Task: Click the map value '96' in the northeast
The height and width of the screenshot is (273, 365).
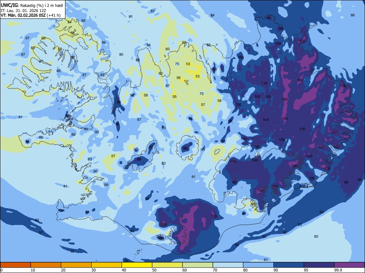Action: [x=268, y=18]
